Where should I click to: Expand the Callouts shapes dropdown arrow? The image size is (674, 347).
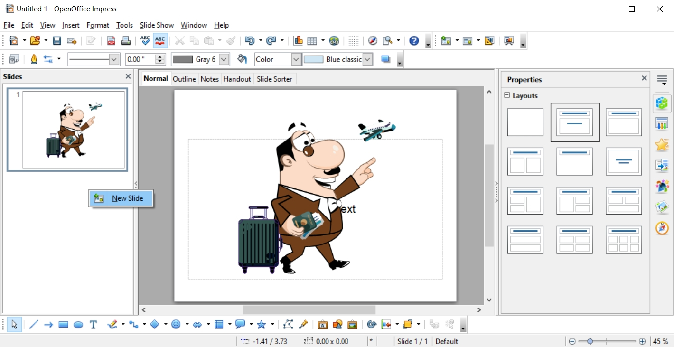click(251, 325)
